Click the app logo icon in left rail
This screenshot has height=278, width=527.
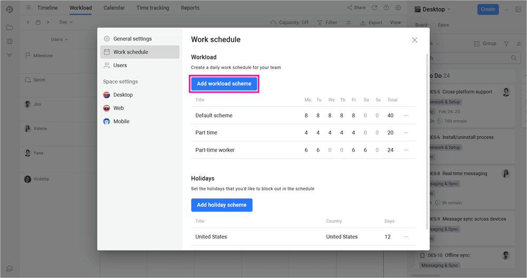point(9,9)
